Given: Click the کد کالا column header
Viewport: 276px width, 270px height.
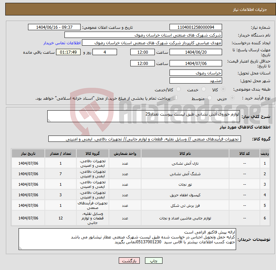Looking at the screenshot, I should (244, 153).
